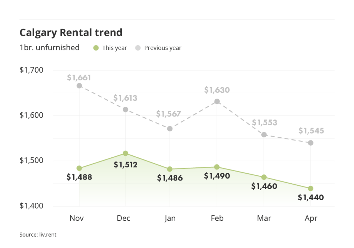This screenshot has width=354, height=248.
Task: Click the green 'This year' legend dot
Action: pos(96,48)
